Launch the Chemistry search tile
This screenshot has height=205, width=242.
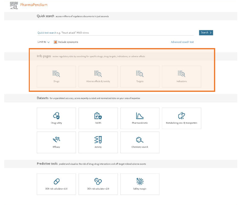[140, 142]
